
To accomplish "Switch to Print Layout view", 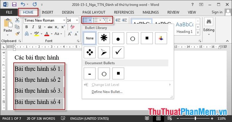I will [158, 118].
